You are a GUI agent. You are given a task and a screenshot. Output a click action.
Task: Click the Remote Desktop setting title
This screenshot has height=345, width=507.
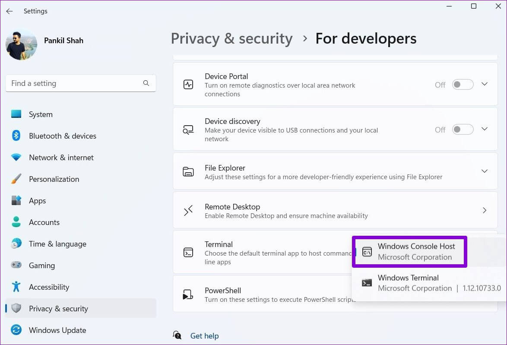click(x=232, y=207)
